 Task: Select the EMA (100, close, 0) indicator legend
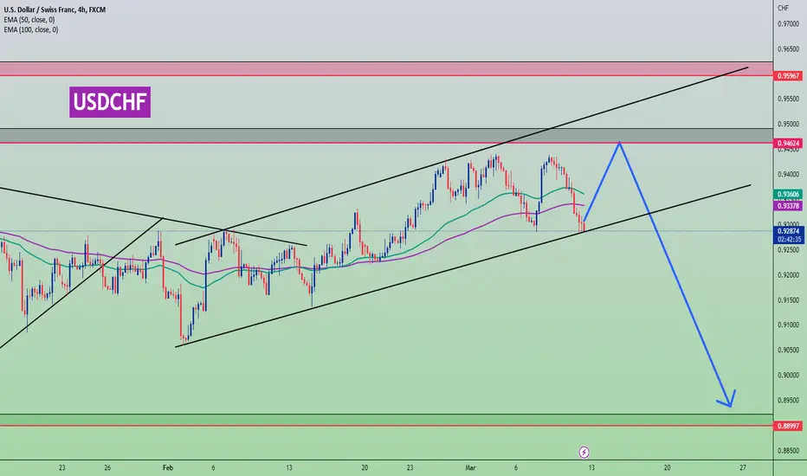click(x=31, y=29)
